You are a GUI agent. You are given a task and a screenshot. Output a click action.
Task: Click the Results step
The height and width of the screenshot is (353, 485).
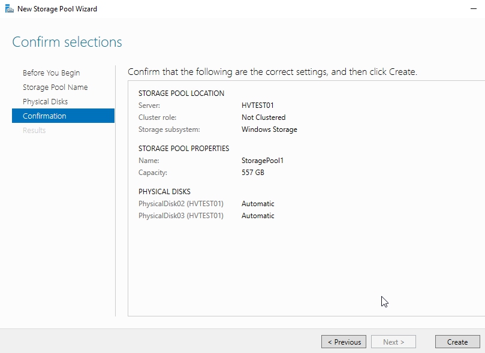pyautogui.click(x=34, y=130)
